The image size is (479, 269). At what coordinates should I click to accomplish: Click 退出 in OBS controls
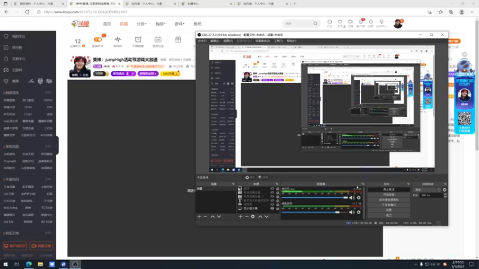[389, 215]
